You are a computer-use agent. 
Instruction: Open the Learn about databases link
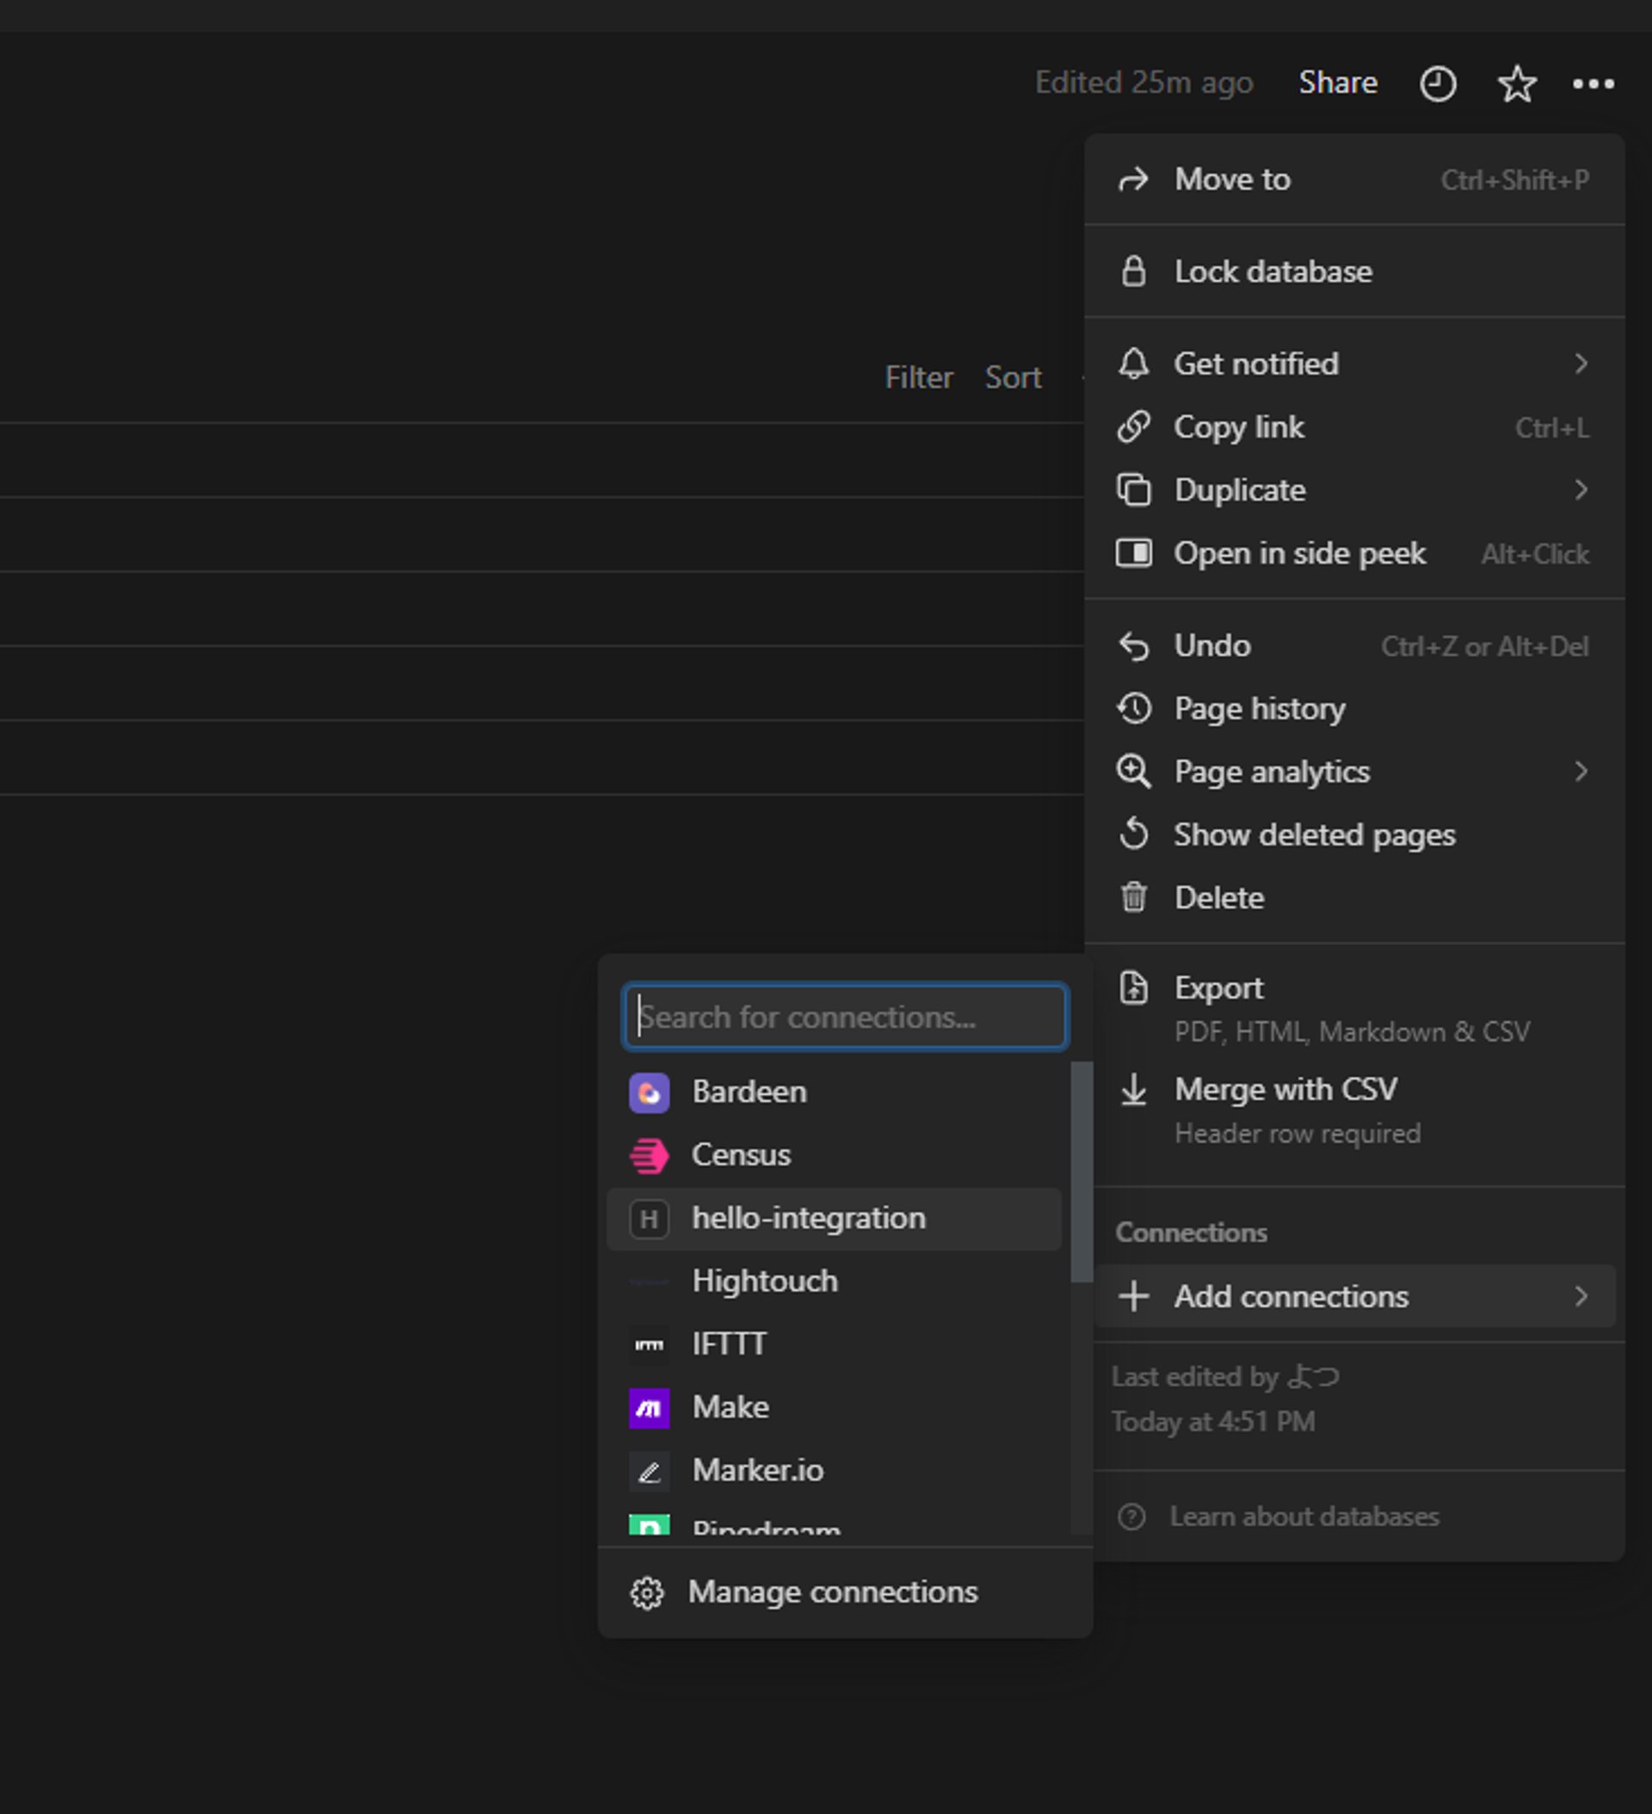coord(1304,1516)
